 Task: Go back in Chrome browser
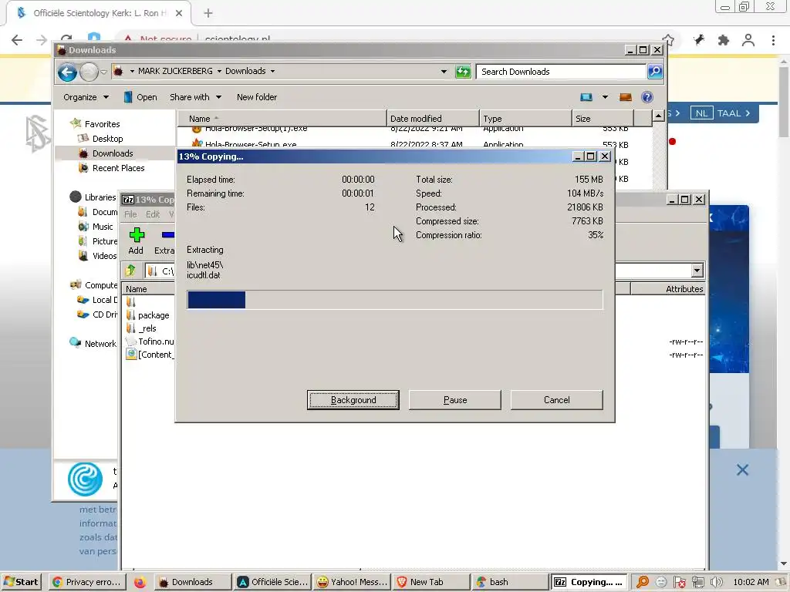click(17, 40)
